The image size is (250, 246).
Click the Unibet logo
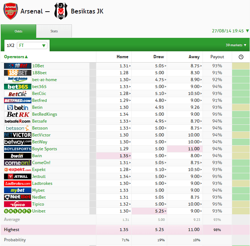coord(18,211)
